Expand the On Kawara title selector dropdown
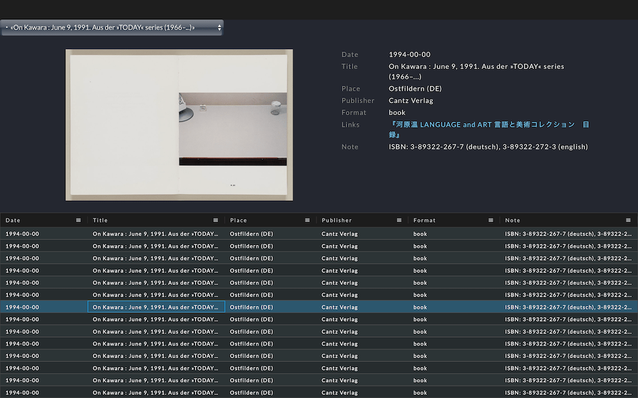The width and height of the screenshot is (638, 398). click(112, 27)
